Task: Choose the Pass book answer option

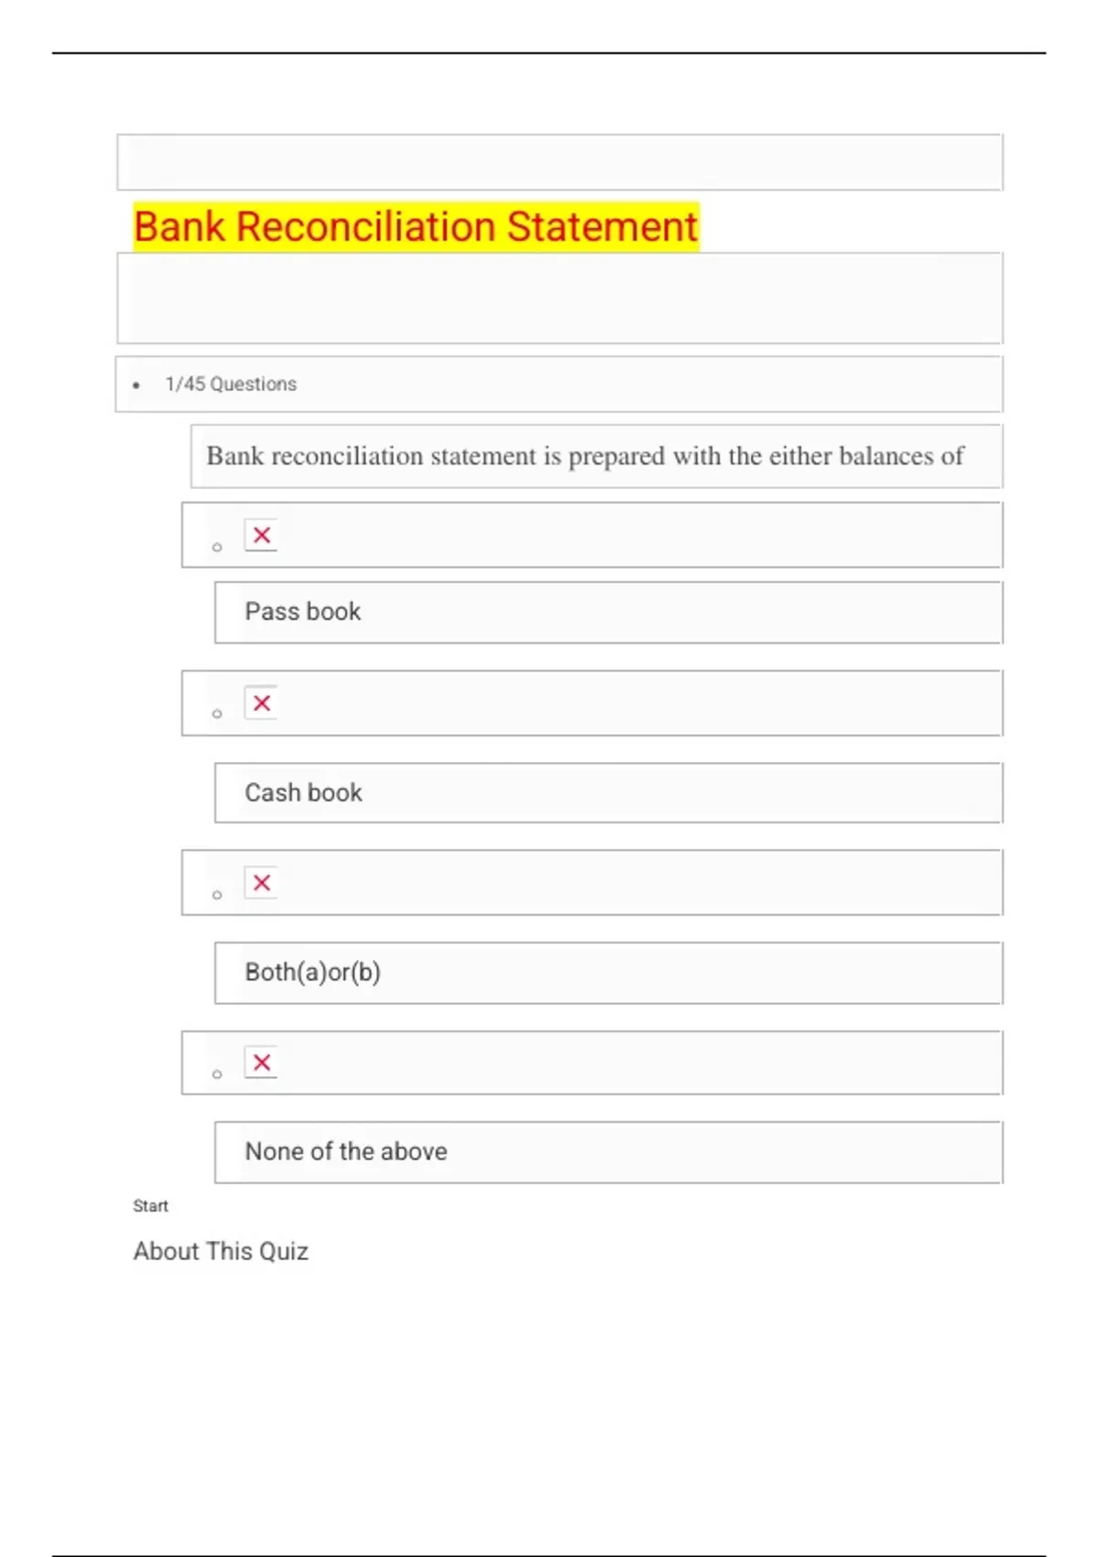Action: (303, 612)
